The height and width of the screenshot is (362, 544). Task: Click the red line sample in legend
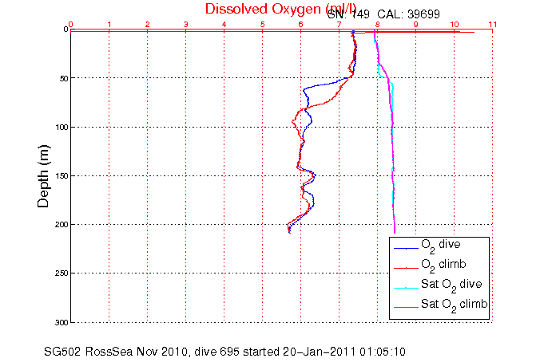[407, 268]
